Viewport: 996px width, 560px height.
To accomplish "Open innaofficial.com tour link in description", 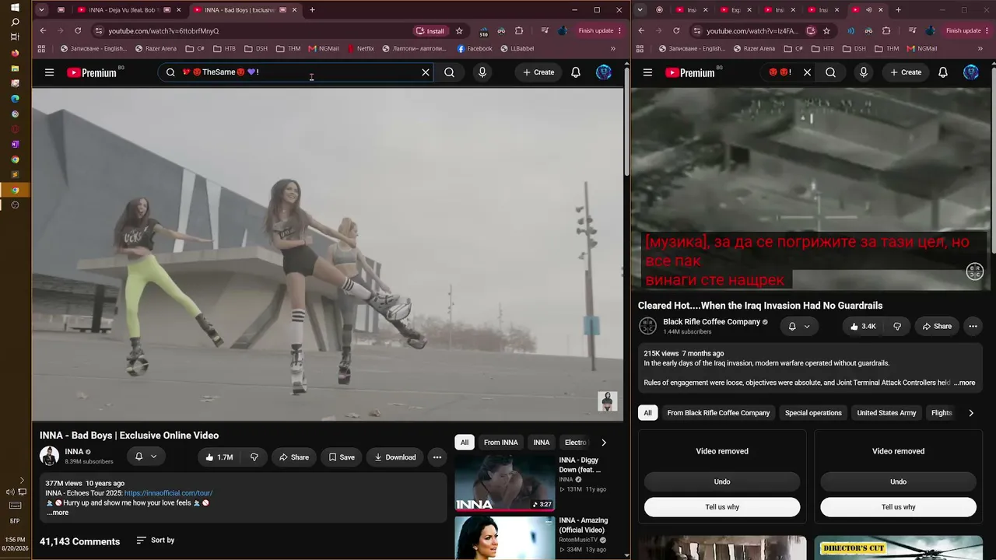I will (168, 493).
